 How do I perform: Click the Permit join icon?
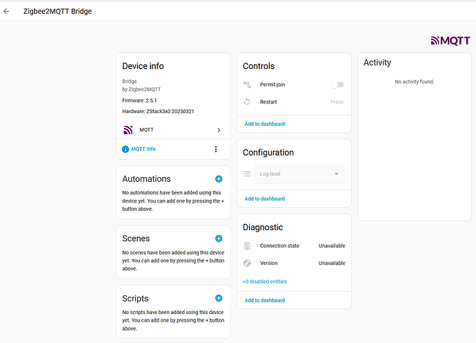247,85
